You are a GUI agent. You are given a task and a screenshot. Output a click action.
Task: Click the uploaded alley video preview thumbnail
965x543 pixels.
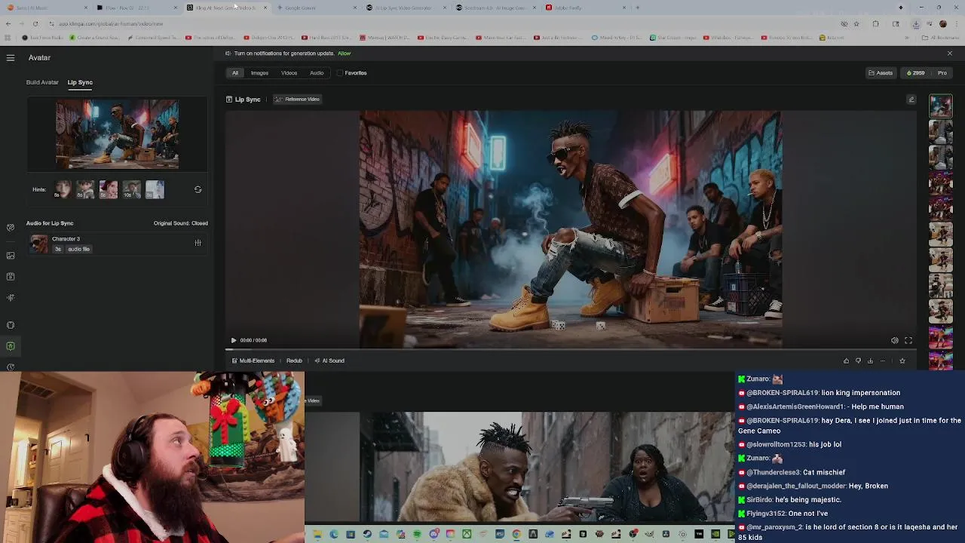117,133
